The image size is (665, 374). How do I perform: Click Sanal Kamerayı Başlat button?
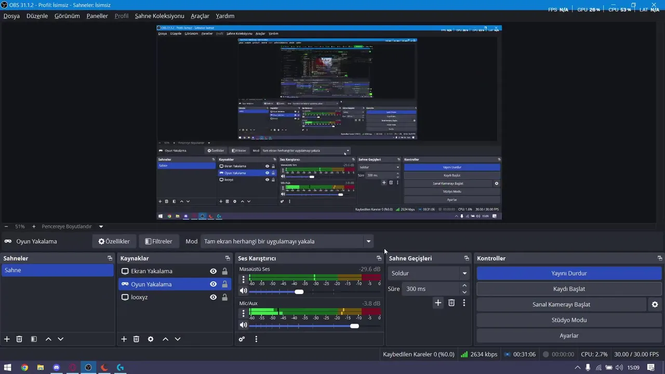coord(561,304)
